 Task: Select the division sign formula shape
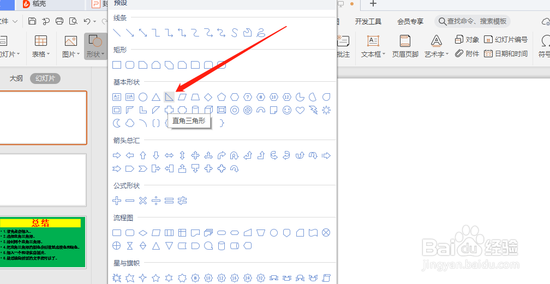[x=156, y=201]
